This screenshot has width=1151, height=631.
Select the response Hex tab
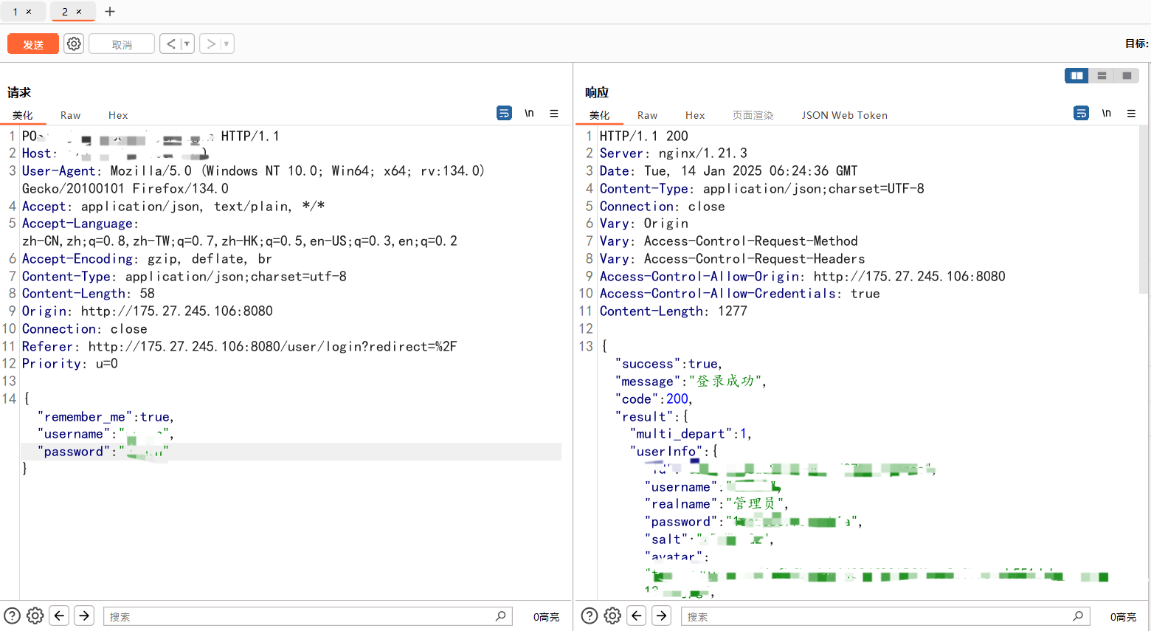point(695,115)
